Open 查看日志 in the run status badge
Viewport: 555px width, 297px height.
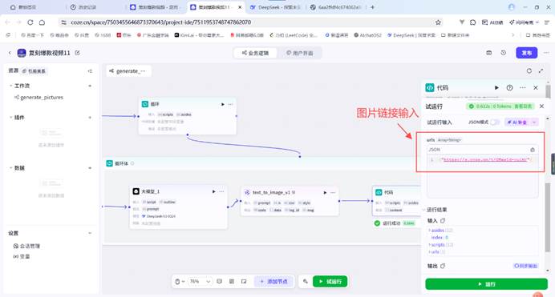(522, 106)
